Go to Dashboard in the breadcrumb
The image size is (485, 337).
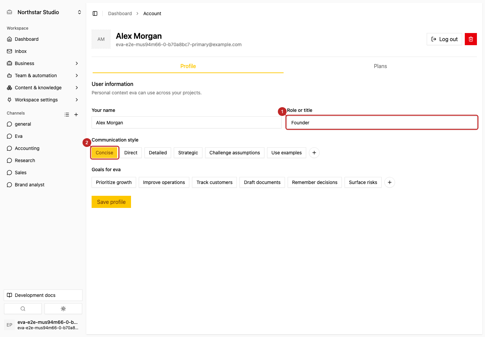(120, 13)
